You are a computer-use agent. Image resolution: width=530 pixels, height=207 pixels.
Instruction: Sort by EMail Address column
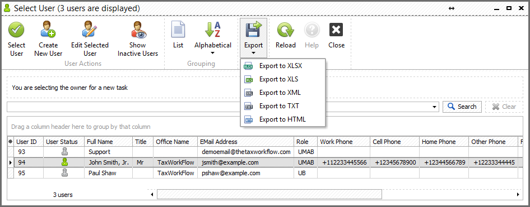(245, 142)
